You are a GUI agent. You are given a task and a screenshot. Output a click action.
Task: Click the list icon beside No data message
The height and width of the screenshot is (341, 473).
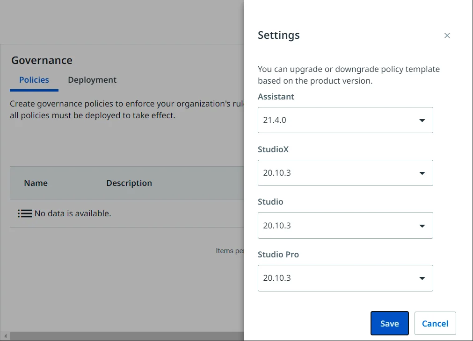click(x=25, y=213)
